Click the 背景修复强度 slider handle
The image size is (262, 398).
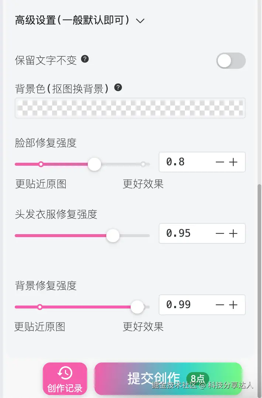137,307
